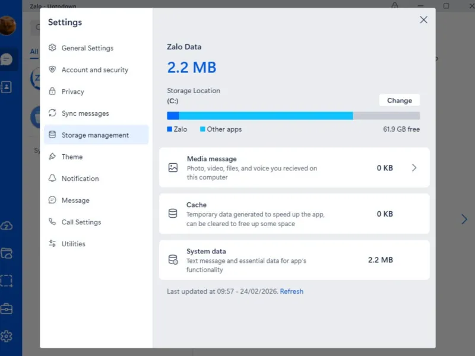
Task: Click the right chevron behind the dialog
Action: tap(464, 219)
